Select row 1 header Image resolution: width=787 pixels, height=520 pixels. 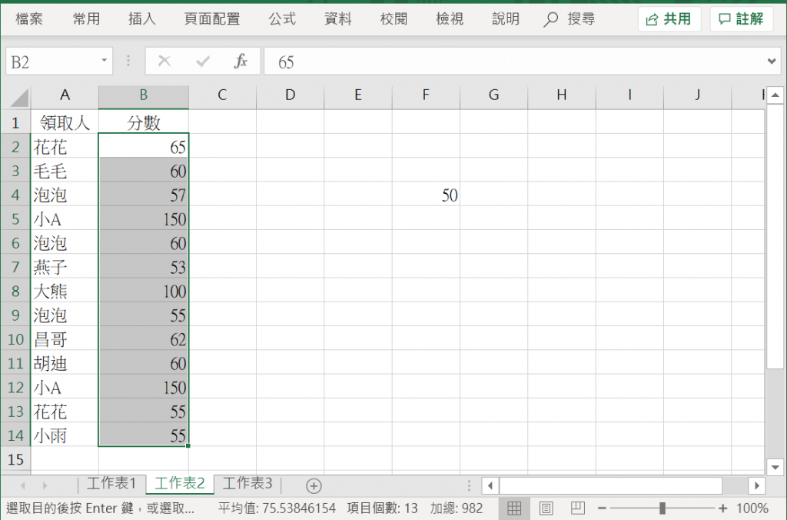15,122
